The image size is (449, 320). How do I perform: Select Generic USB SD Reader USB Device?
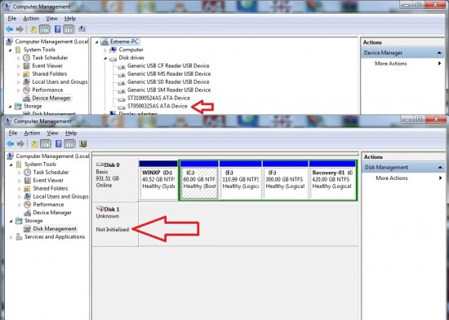click(168, 81)
